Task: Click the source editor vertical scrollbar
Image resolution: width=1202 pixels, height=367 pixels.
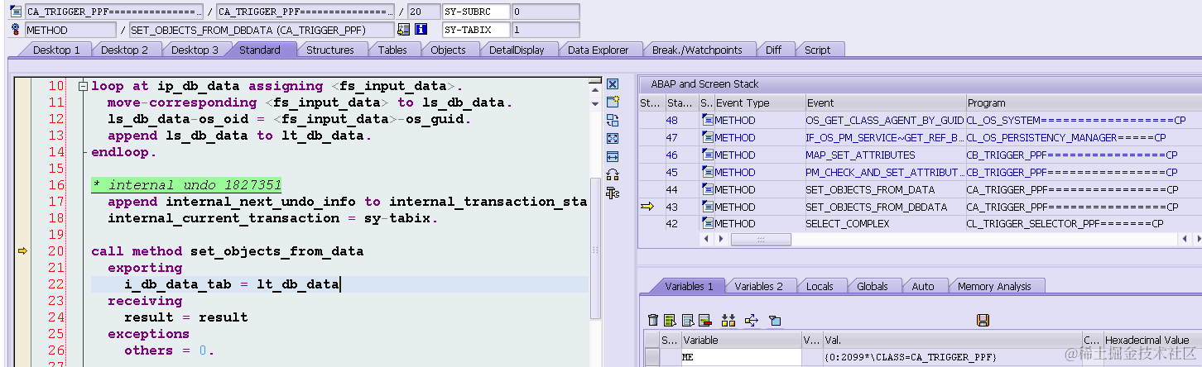Action: point(594,248)
